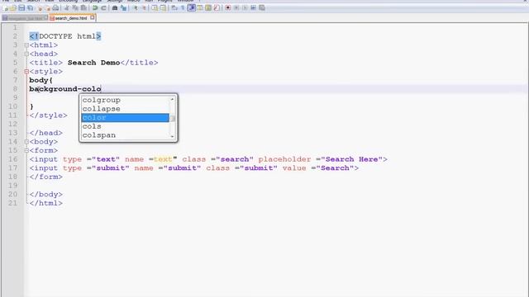This screenshot has height=297, width=529.
Task: Click the value ="Search" attribute text
Action: tap(318, 168)
